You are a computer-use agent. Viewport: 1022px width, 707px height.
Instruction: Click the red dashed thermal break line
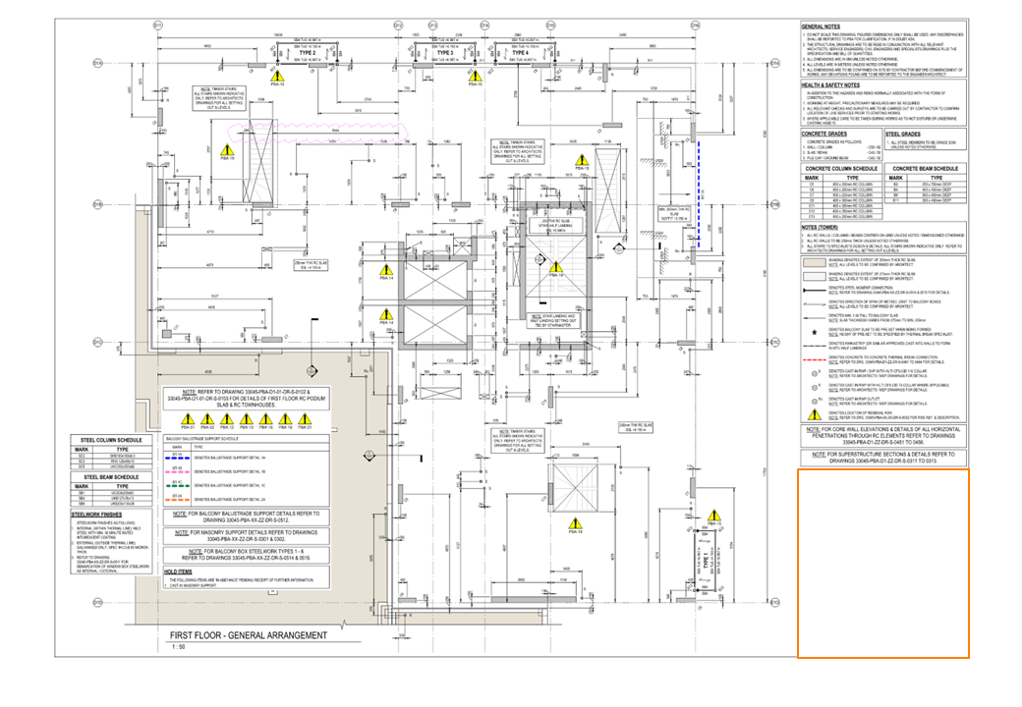(x=814, y=359)
